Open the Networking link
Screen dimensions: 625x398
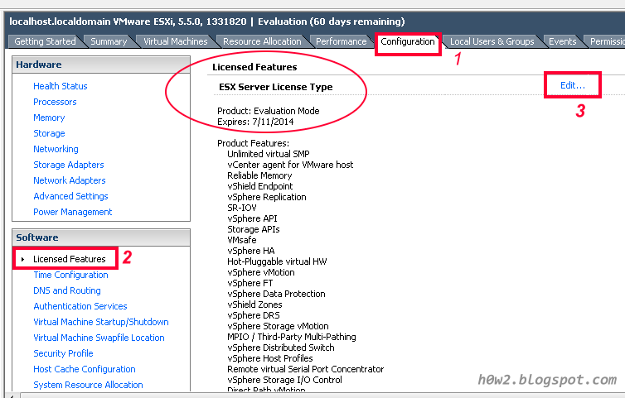56,149
